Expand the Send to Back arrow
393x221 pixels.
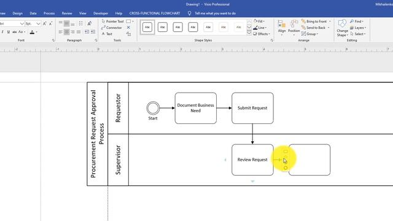click(329, 28)
